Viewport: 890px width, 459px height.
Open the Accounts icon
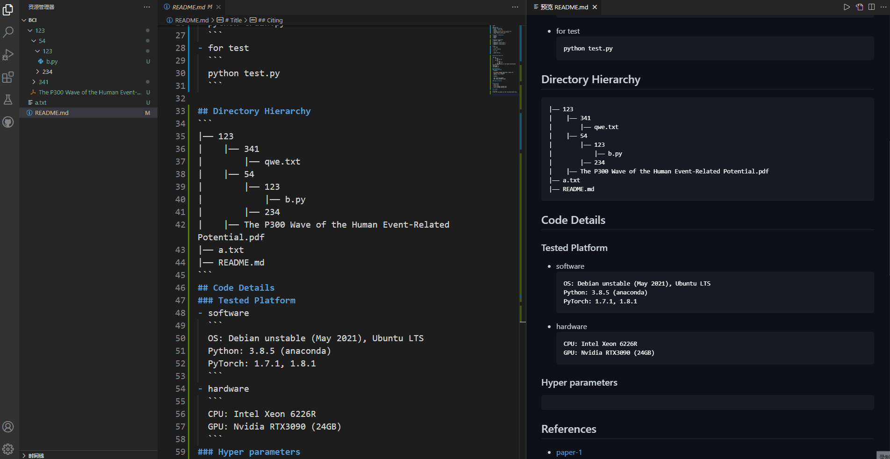coord(8,427)
